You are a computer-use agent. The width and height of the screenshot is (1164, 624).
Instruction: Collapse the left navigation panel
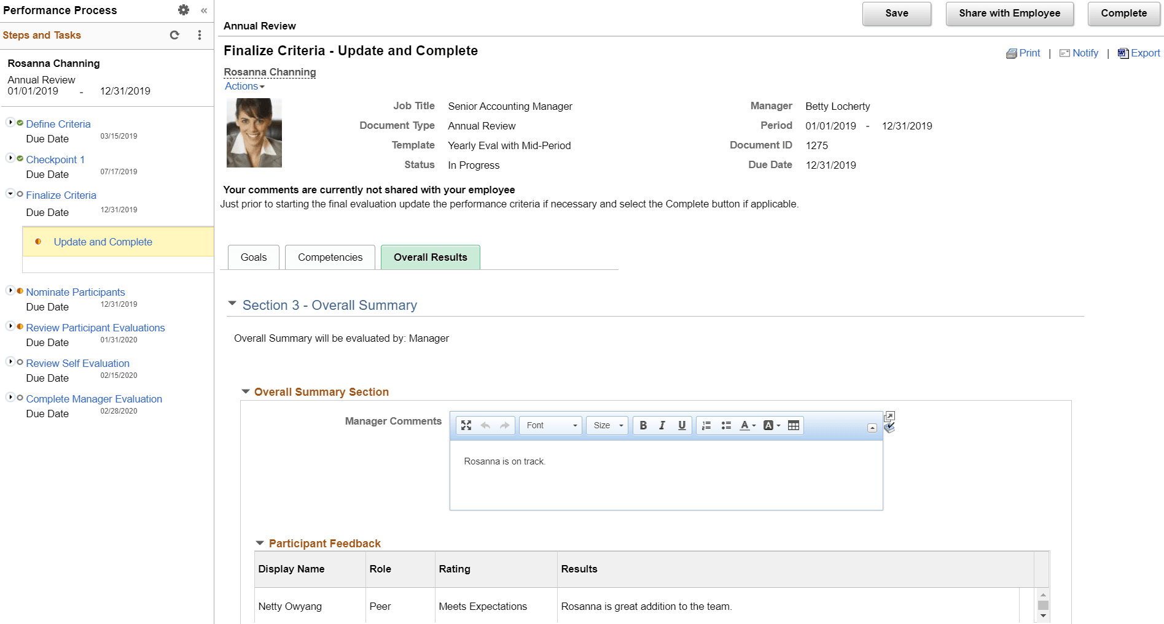coord(203,10)
